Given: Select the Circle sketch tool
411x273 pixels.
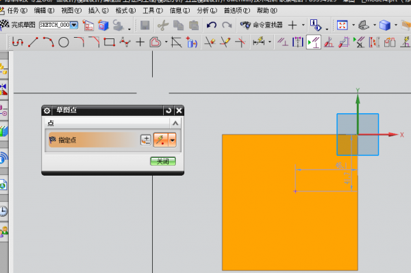Looking at the screenshot, I should click(x=64, y=42).
